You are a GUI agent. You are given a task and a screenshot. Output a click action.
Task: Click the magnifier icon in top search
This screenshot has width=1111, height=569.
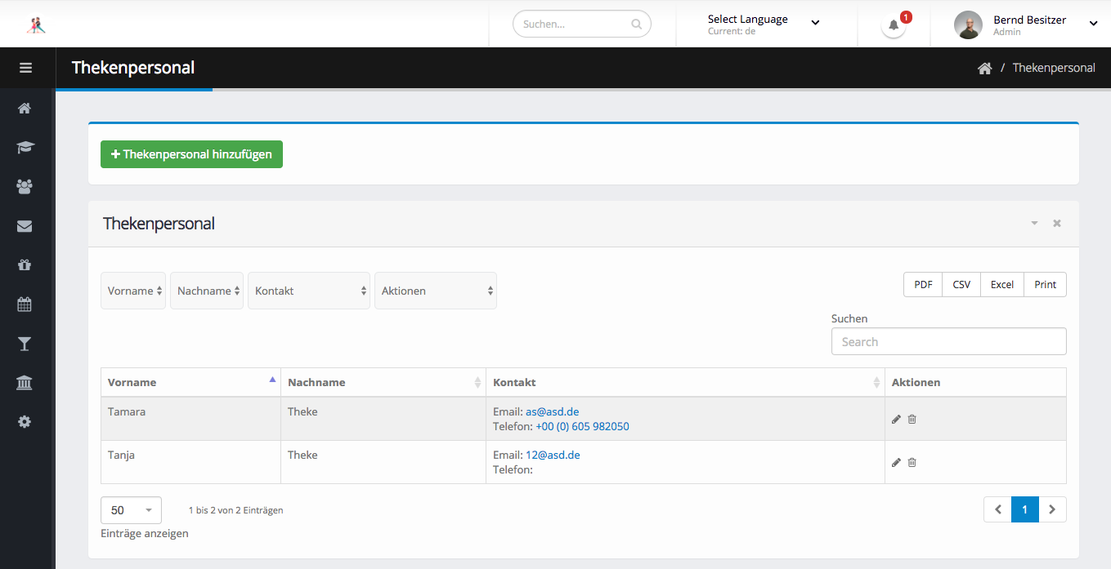click(637, 24)
